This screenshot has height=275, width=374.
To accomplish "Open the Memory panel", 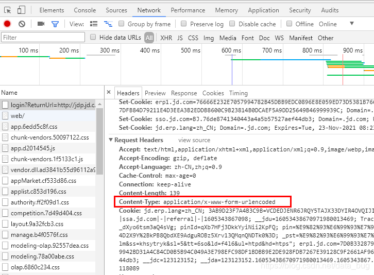I will 227,10.
